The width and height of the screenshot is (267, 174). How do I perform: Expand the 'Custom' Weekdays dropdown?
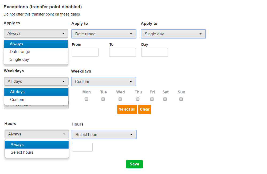(104, 82)
